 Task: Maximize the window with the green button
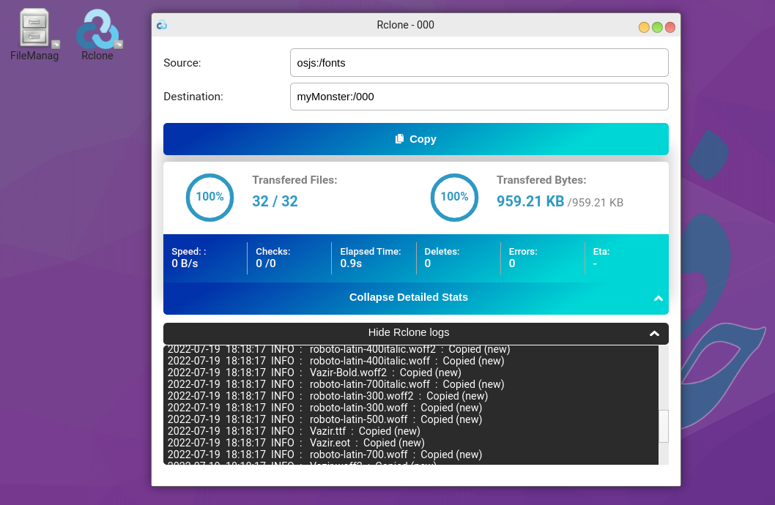(657, 27)
